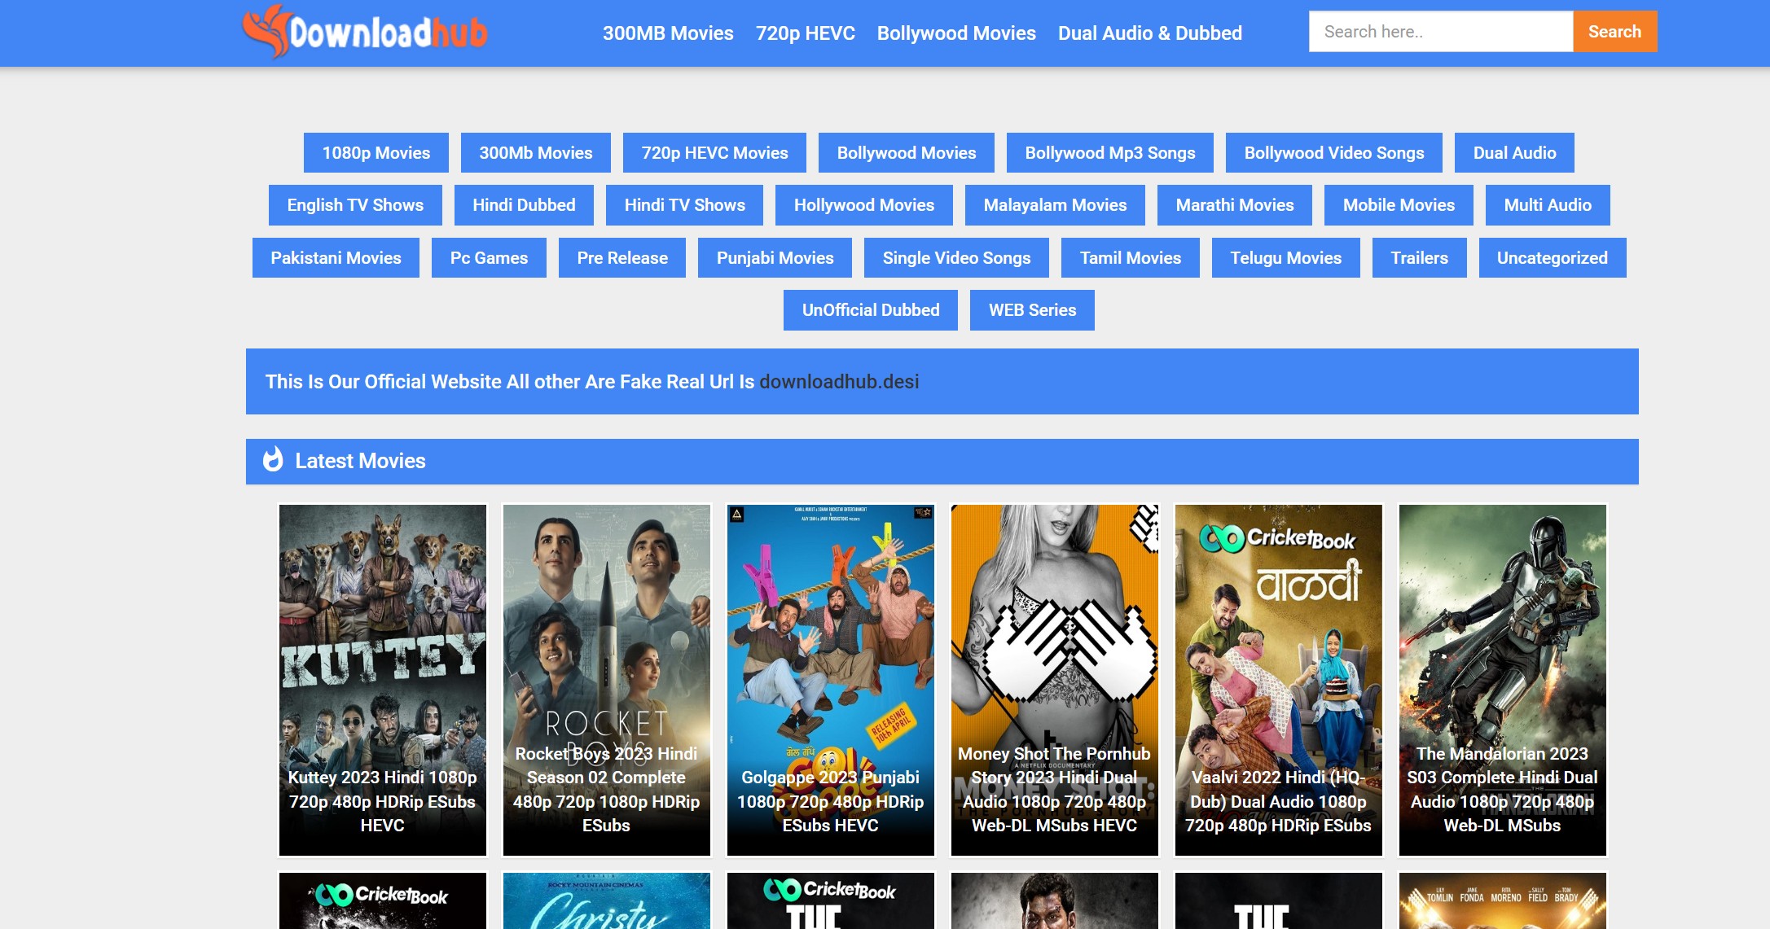Click the Downloadhub logo
This screenshot has width=1770, height=929.
365,33
